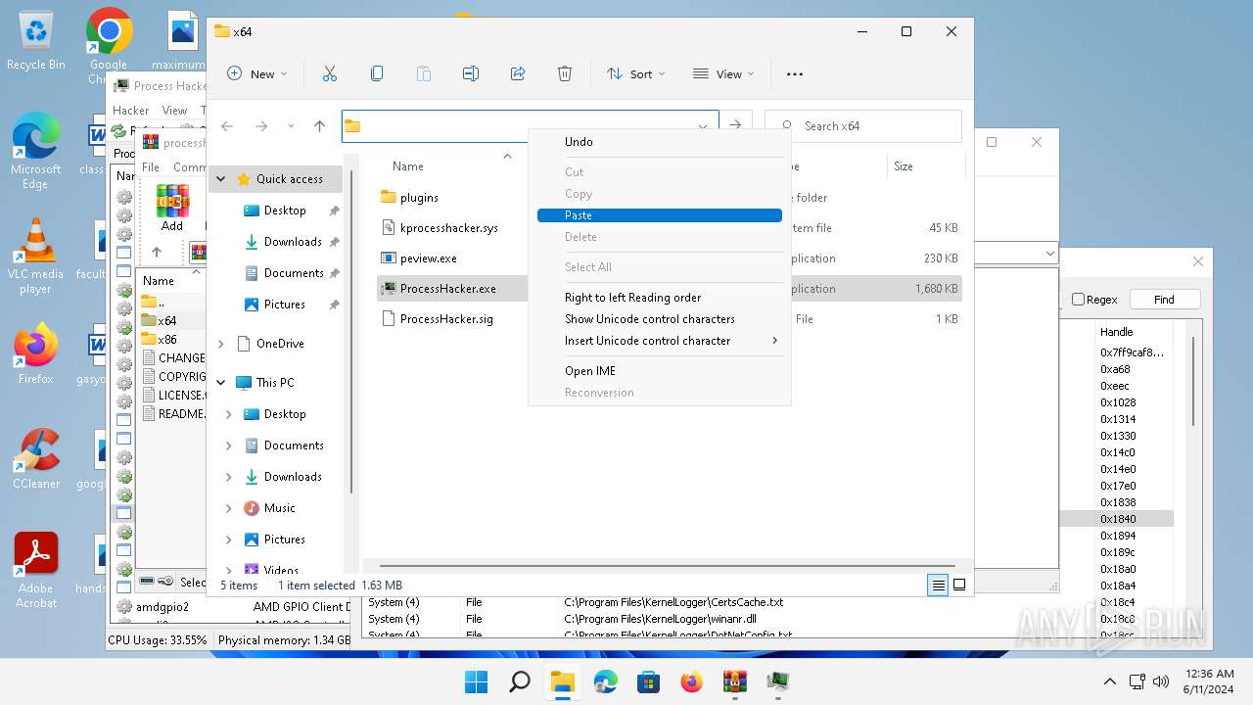Expand the Music node under This PC

coord(229,508)
